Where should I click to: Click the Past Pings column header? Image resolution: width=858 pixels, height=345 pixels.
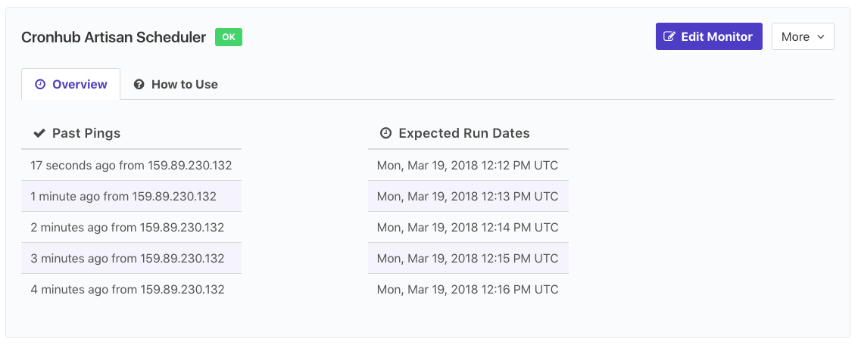(86, 133)
